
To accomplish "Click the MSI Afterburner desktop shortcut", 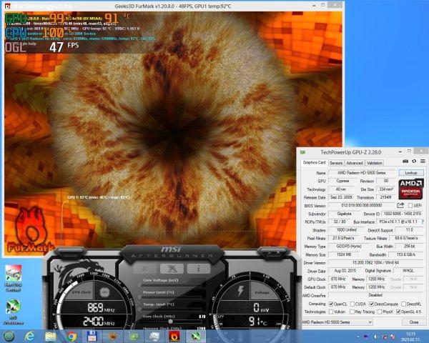I will coord(13,312).
